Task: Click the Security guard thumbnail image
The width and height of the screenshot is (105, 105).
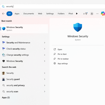Action: (x=3, y=79)
